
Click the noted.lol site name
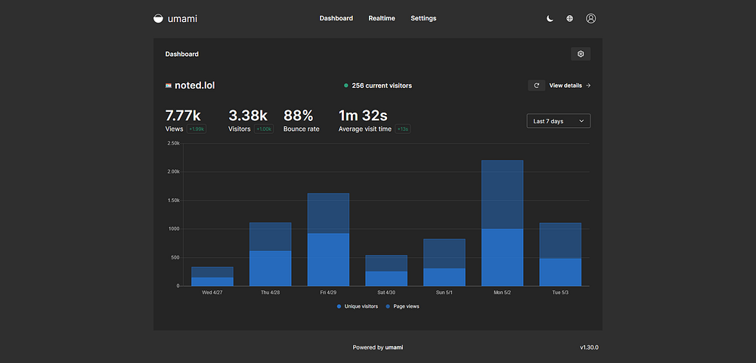[x=194, y=85]
